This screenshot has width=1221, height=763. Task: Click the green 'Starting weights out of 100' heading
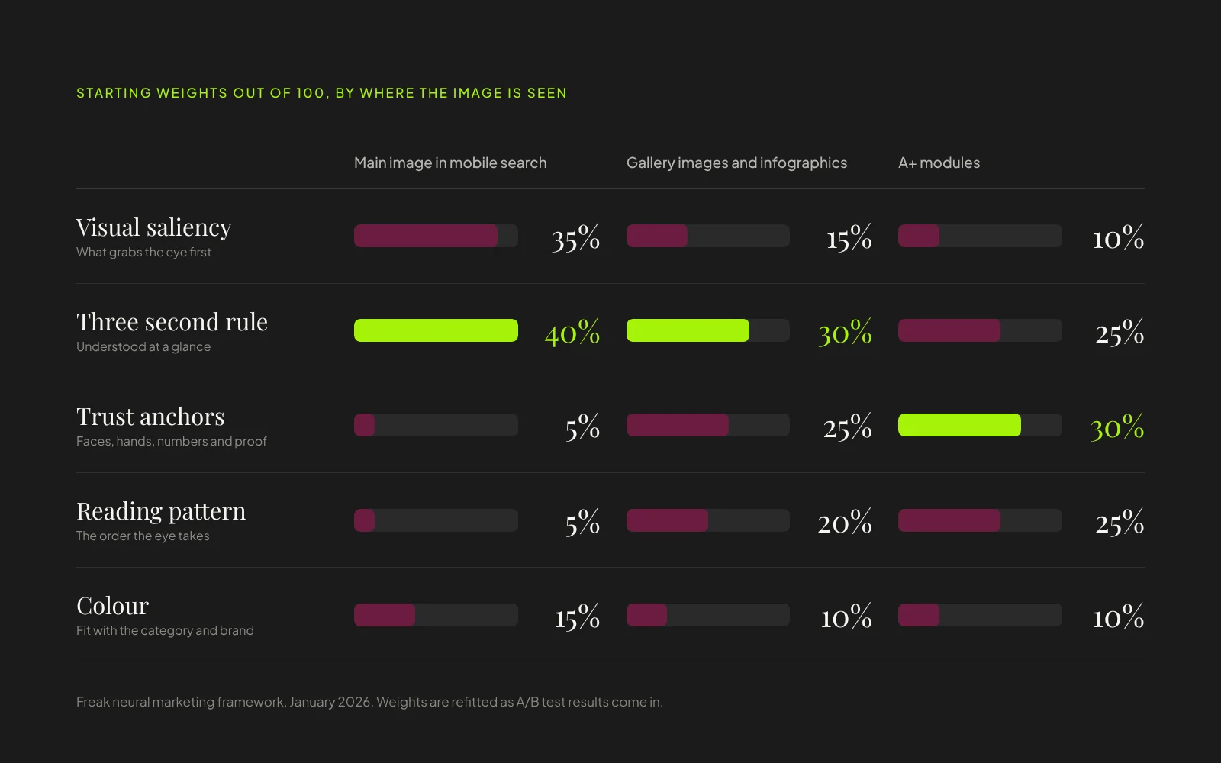pos(321,93)
